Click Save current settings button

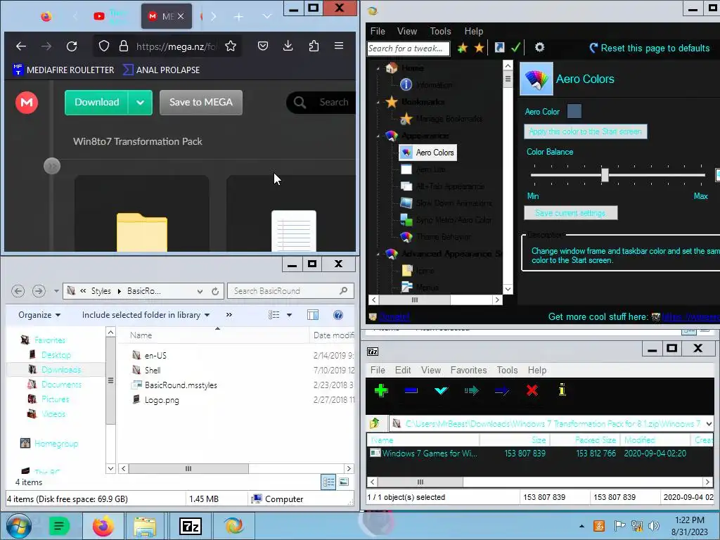coord(571,213)
